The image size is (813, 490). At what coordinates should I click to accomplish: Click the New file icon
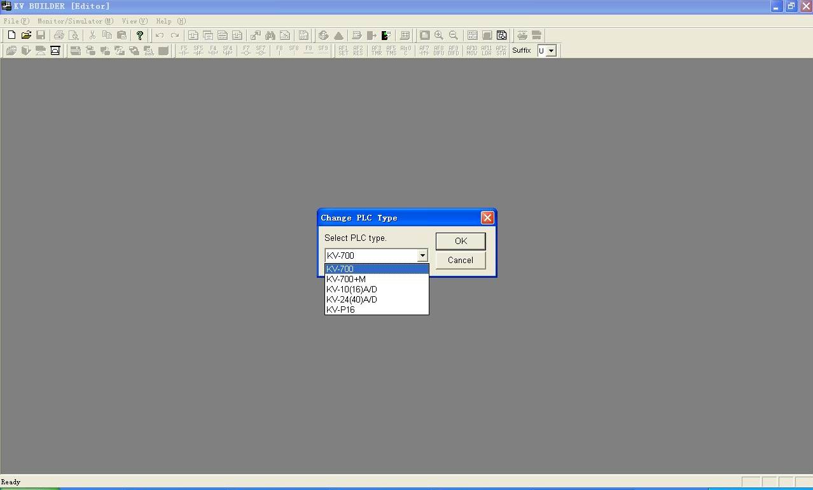(11, 36)
